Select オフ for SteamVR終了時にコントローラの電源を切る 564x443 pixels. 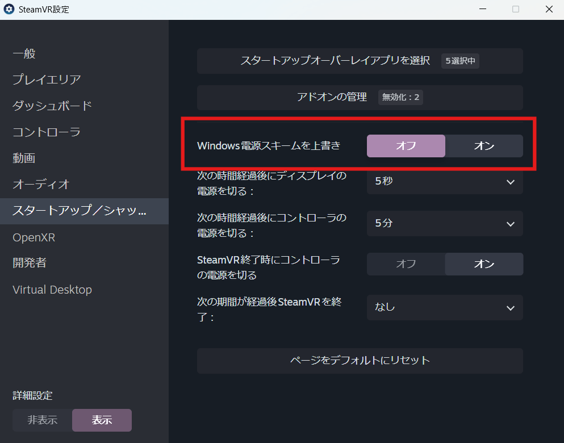[406, 264]
